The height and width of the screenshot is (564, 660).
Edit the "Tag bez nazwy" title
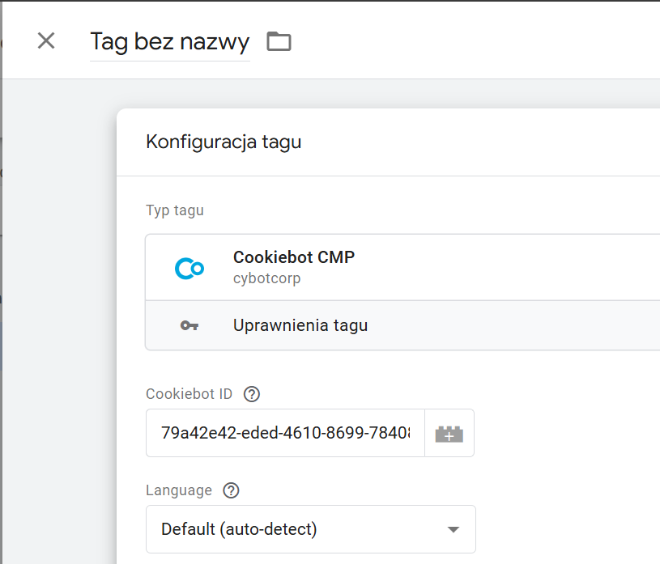click(169, 42)
